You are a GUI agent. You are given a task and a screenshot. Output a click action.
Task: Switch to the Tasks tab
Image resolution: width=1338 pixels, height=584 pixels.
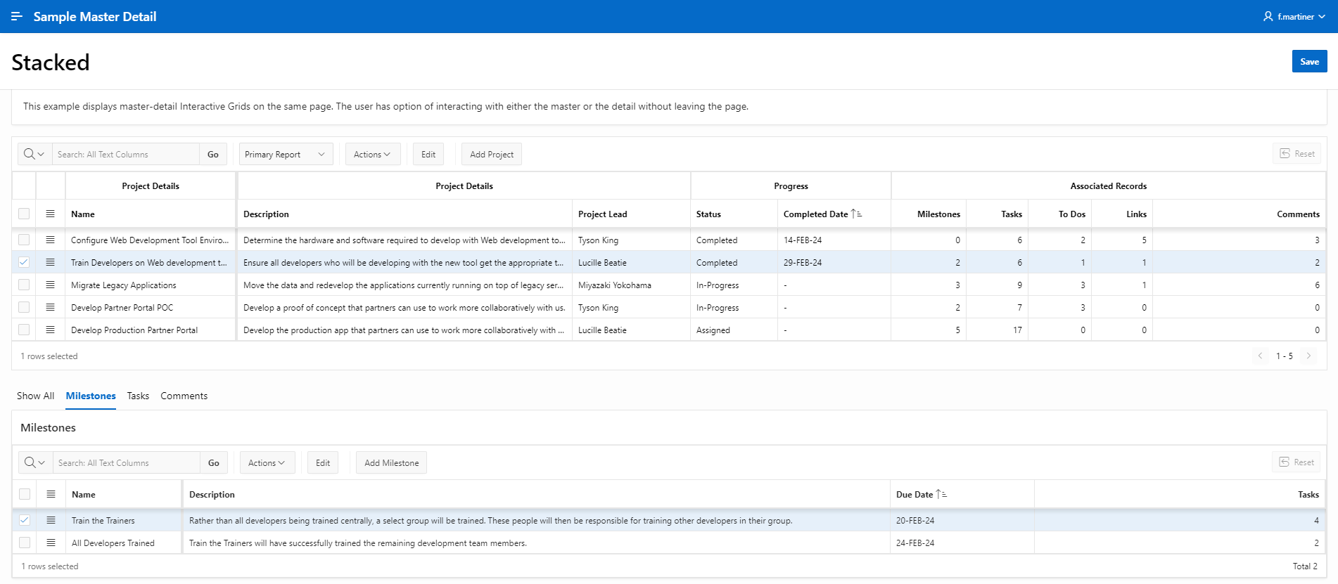point(138,396)
